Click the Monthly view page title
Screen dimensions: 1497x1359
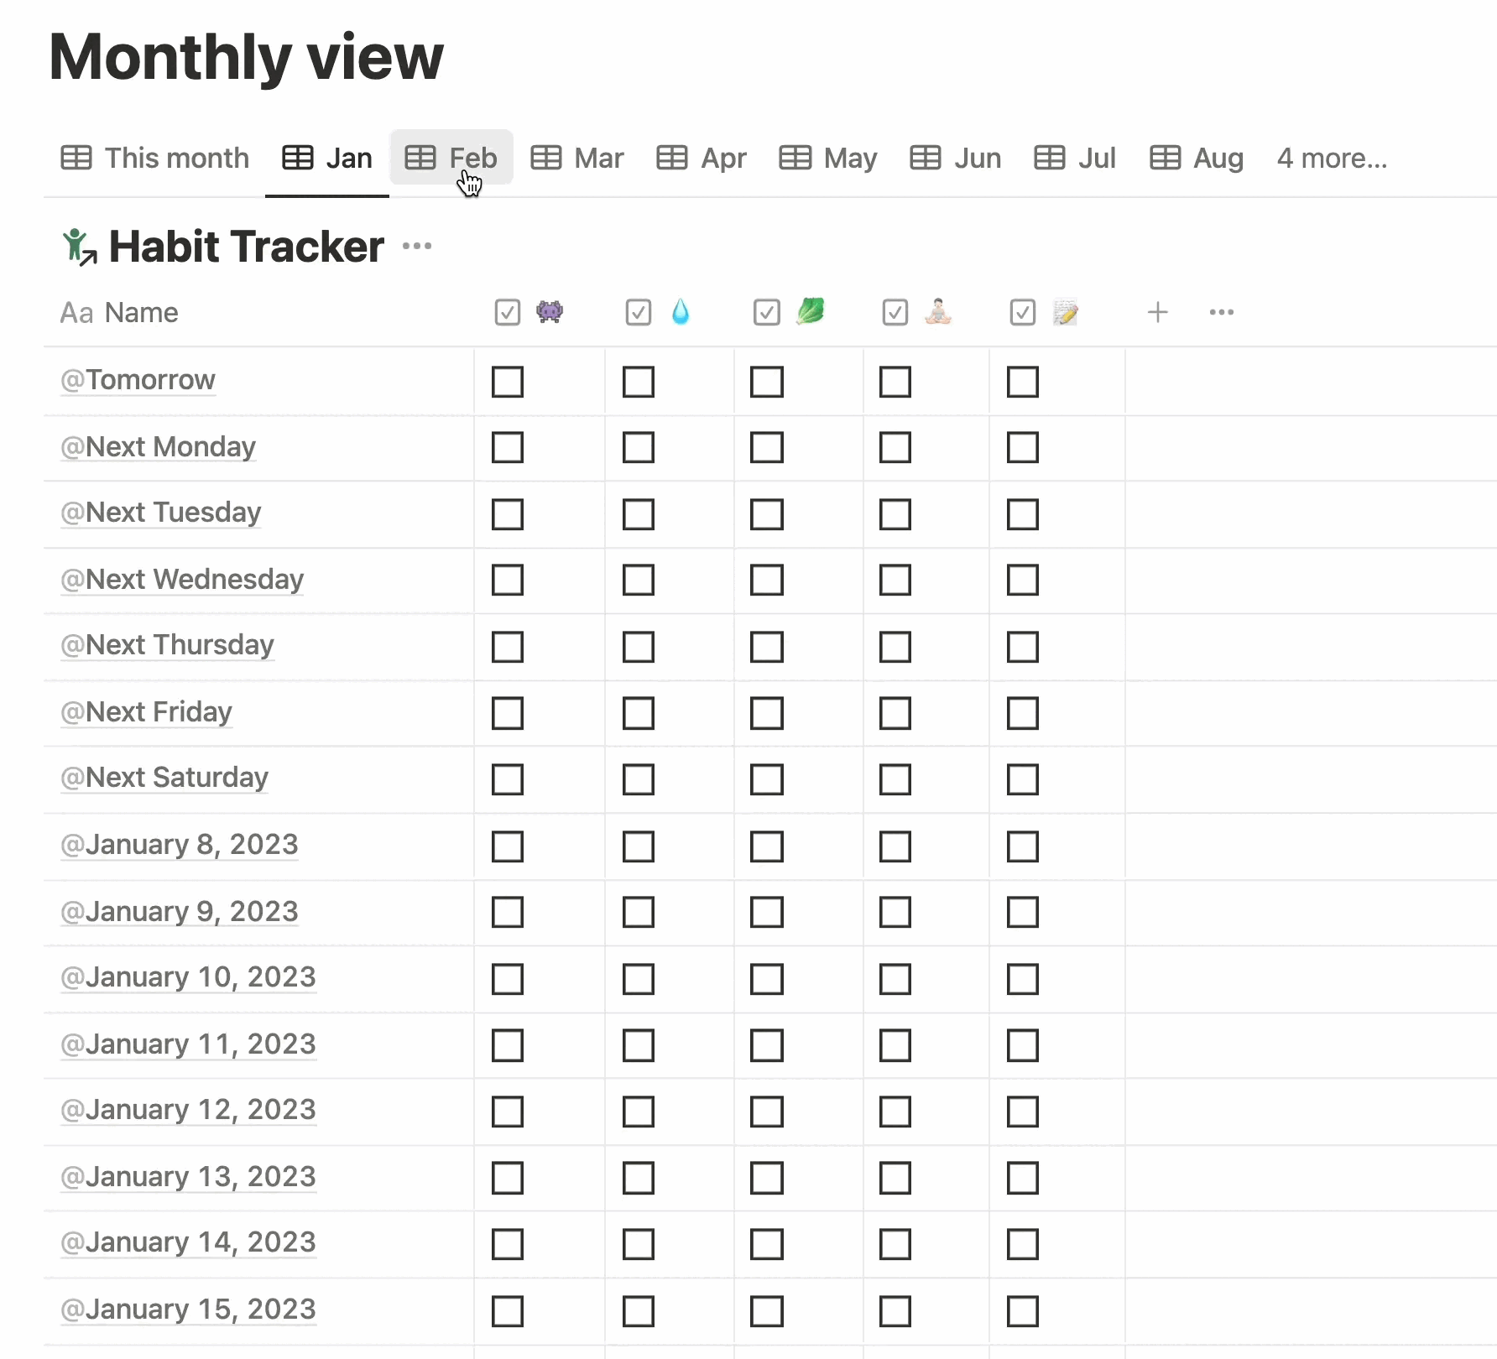pos(246,57)
